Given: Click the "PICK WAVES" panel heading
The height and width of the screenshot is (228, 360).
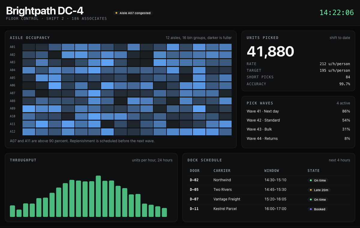Looking at the screenshot, I should (x=260, y=103).
